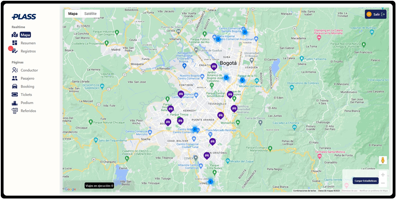Open the Referidos page
Image resolution: width=396 pixels, height=199 pixels.
[x=24, y=111]
